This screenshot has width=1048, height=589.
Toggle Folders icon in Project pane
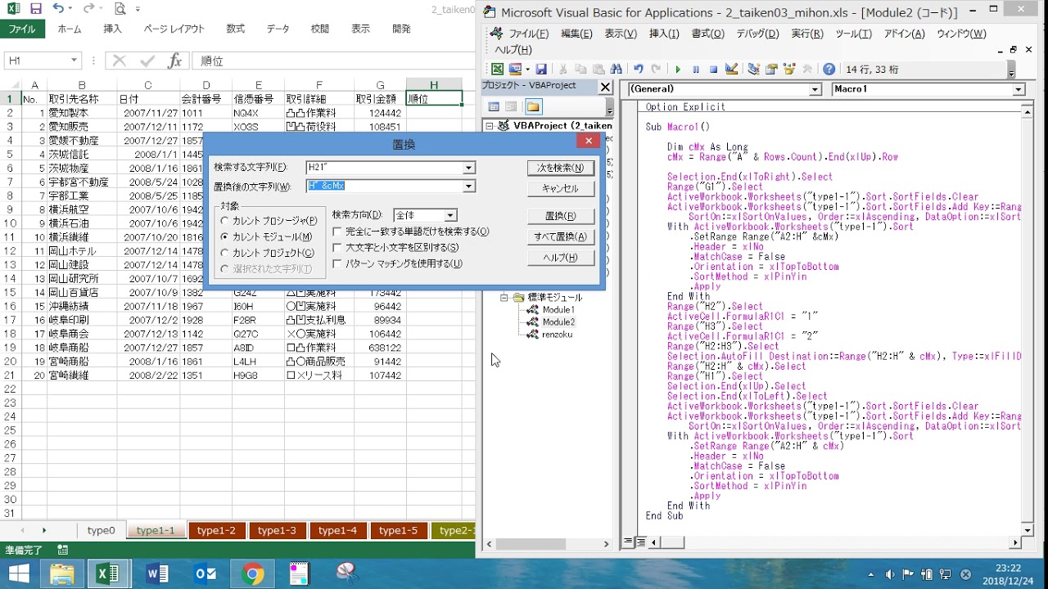533,106
